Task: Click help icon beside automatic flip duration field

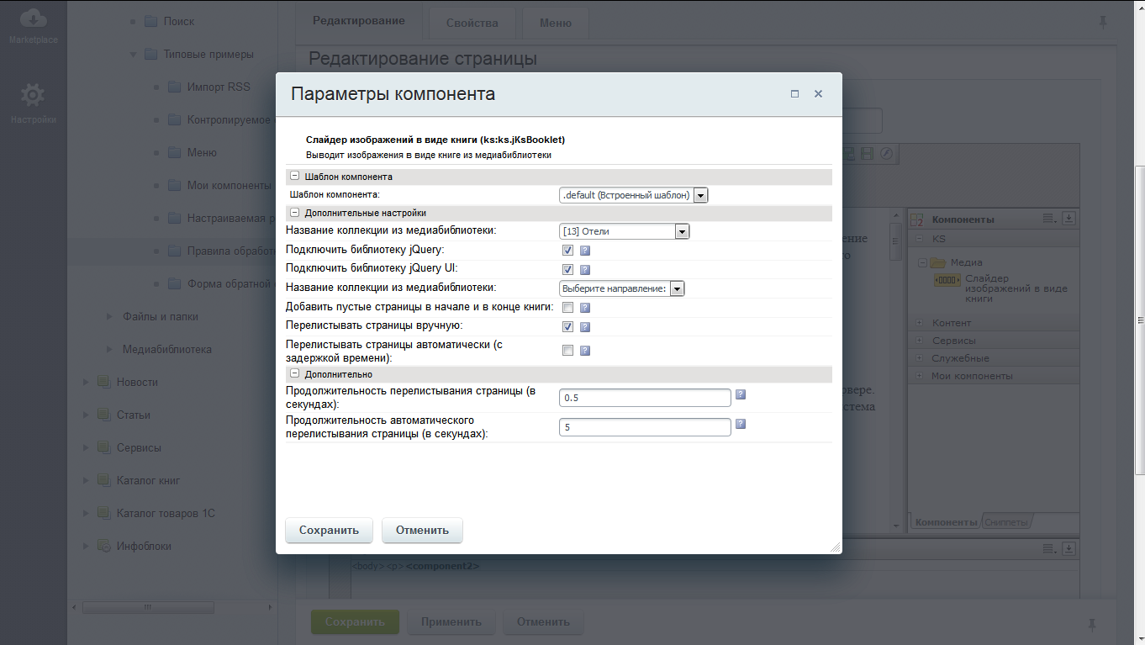Action: (741, 424)
